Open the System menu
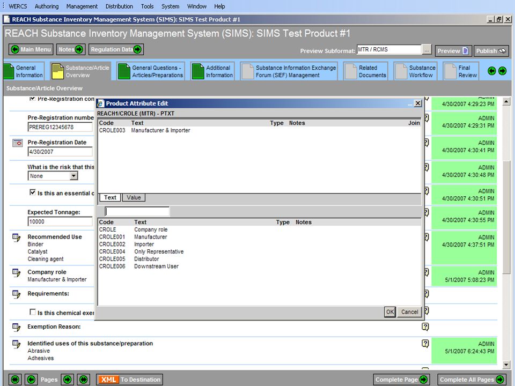Image resolution: width=515 pixels, height=386 pixels. (x=170, y=6)
